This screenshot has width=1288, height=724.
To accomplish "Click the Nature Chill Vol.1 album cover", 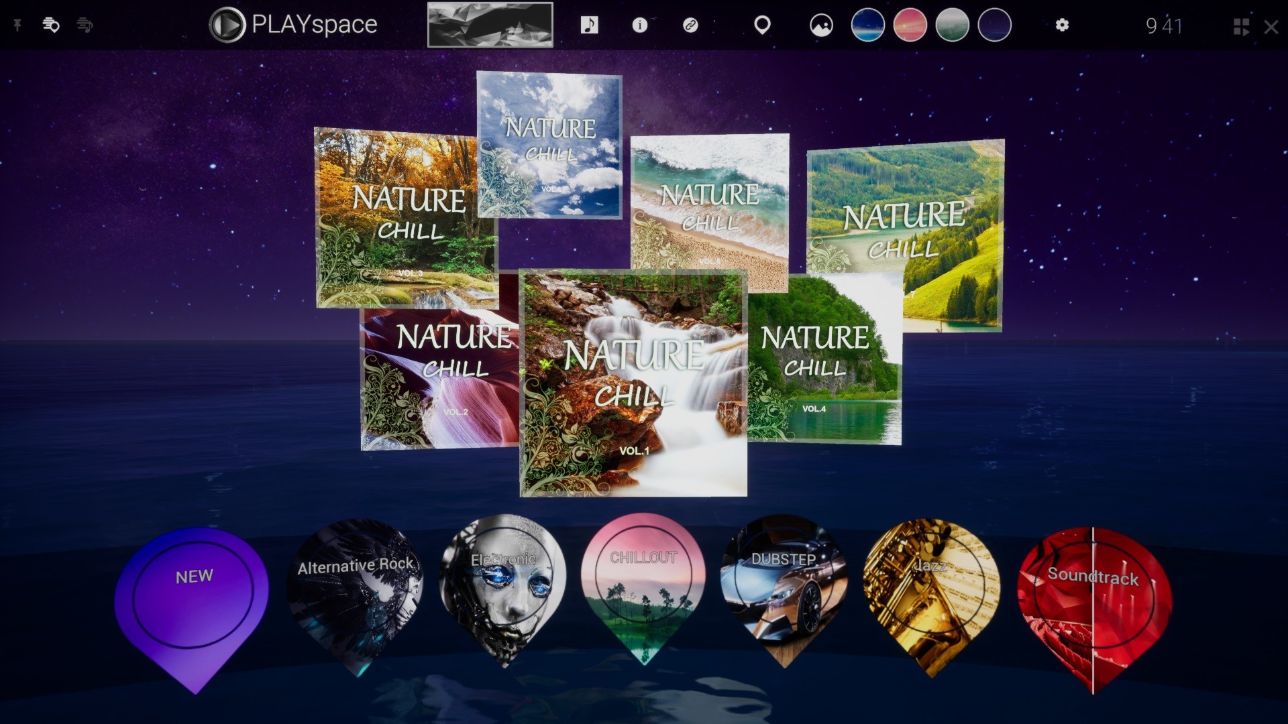I will click(x=633, y=382).
